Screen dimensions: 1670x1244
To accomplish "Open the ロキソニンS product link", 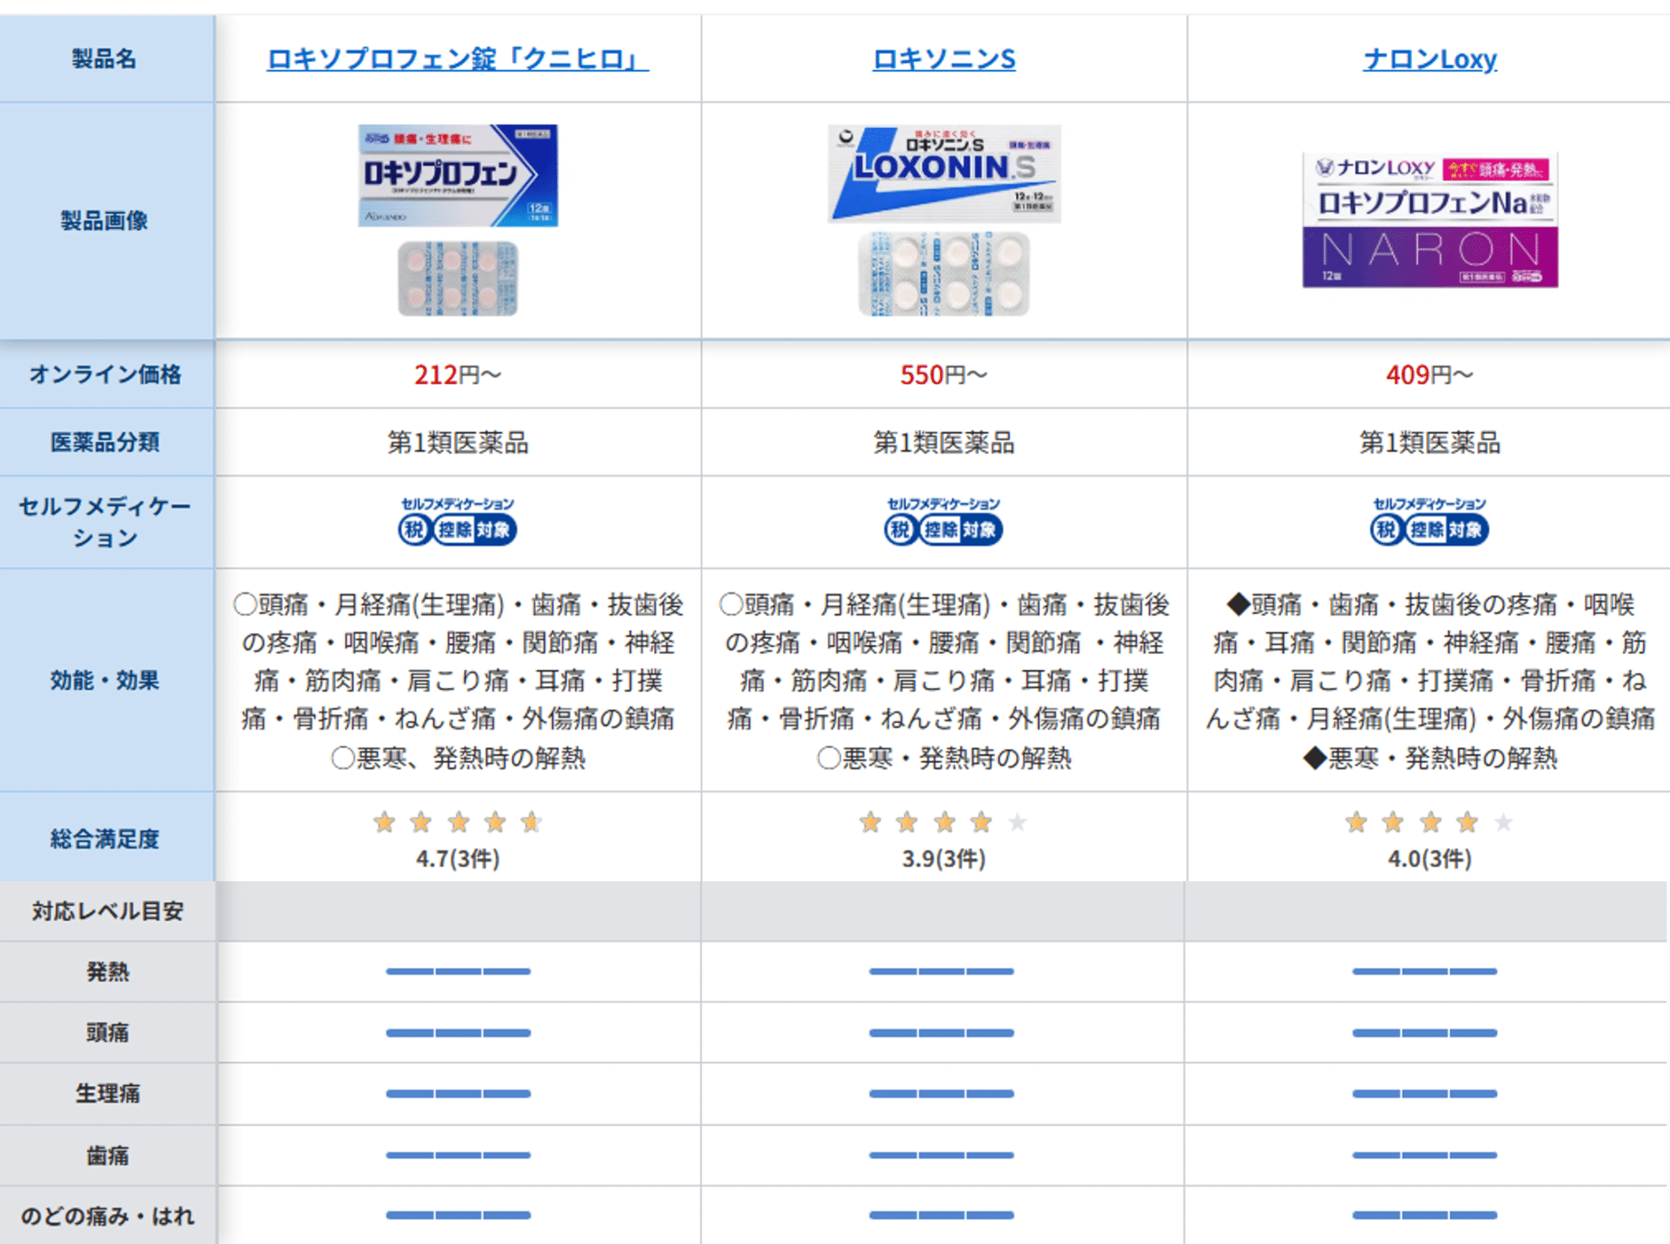I will click(x=943, y=59).
